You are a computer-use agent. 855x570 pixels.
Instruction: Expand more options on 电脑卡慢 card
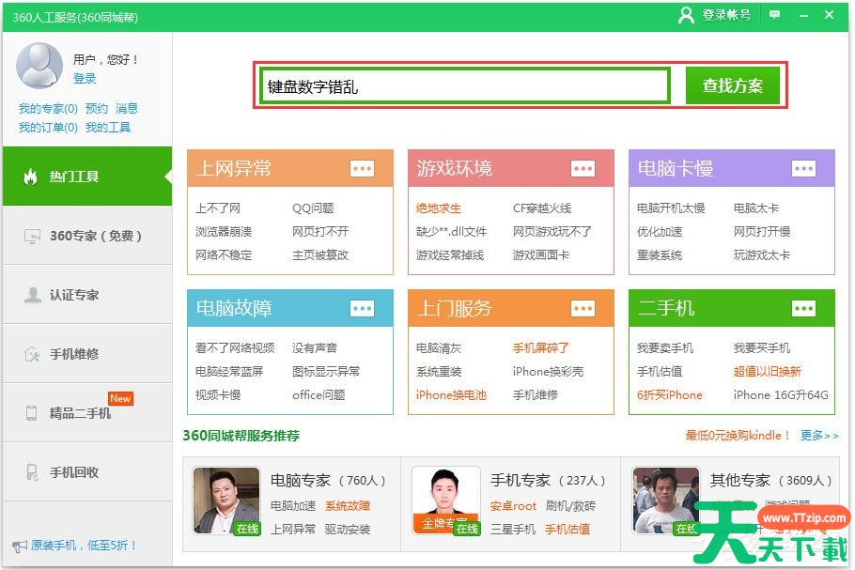(x=803, y=168)
